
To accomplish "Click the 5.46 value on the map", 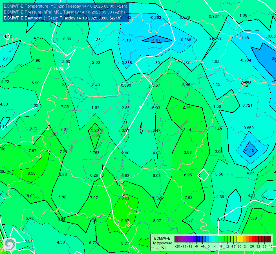I will (x=186, y=85).
